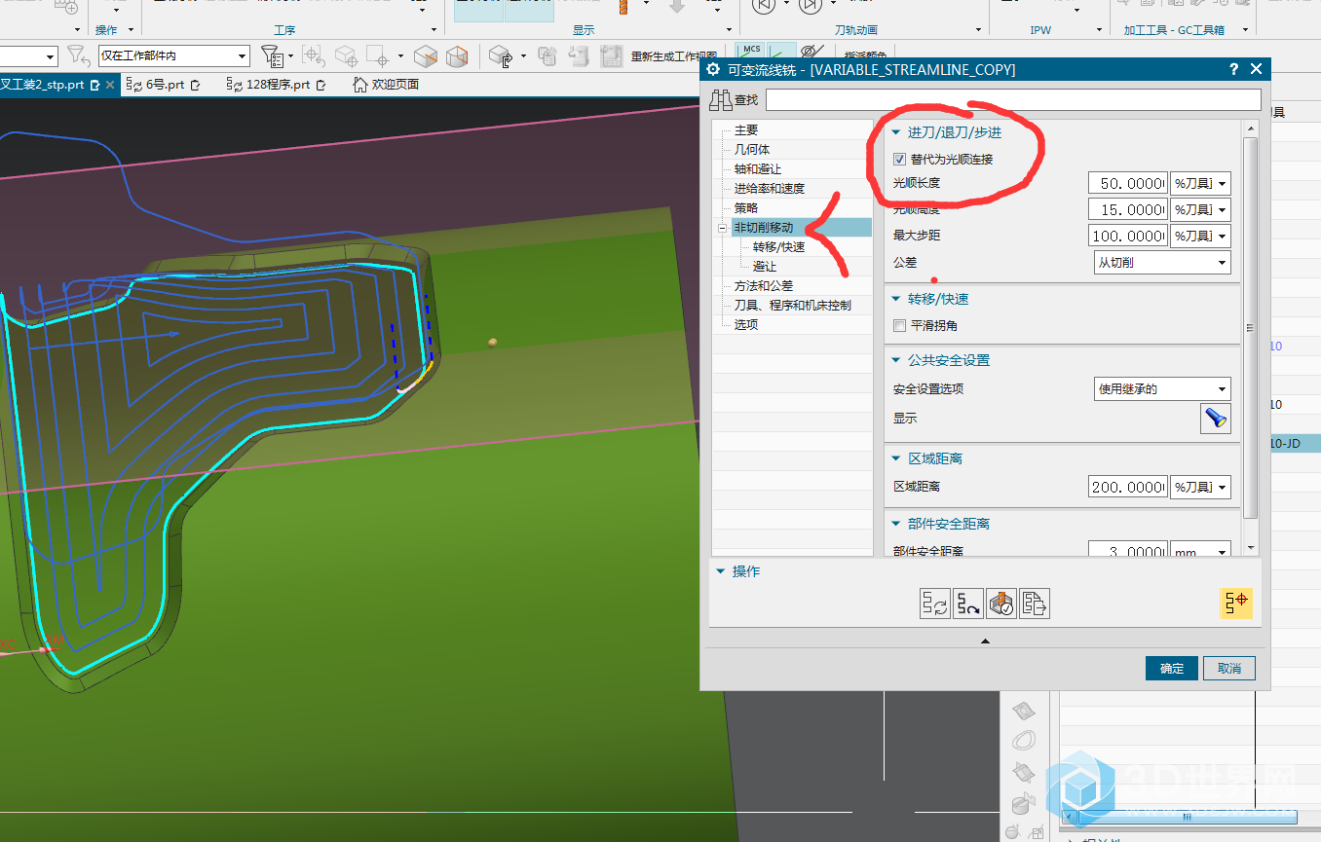Select 方法和公差 in the dialog tree

coord(764,285)
